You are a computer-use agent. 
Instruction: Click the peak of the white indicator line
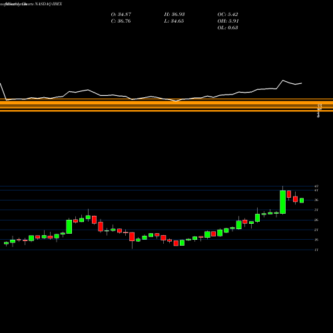283,81
